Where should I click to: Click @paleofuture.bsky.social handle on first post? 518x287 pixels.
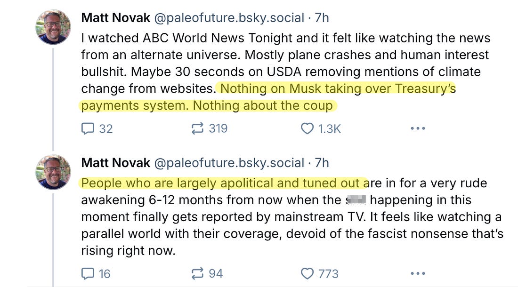pos(229,18)
